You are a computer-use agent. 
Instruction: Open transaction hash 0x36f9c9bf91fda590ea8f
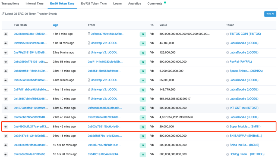(x=31, y=145)
